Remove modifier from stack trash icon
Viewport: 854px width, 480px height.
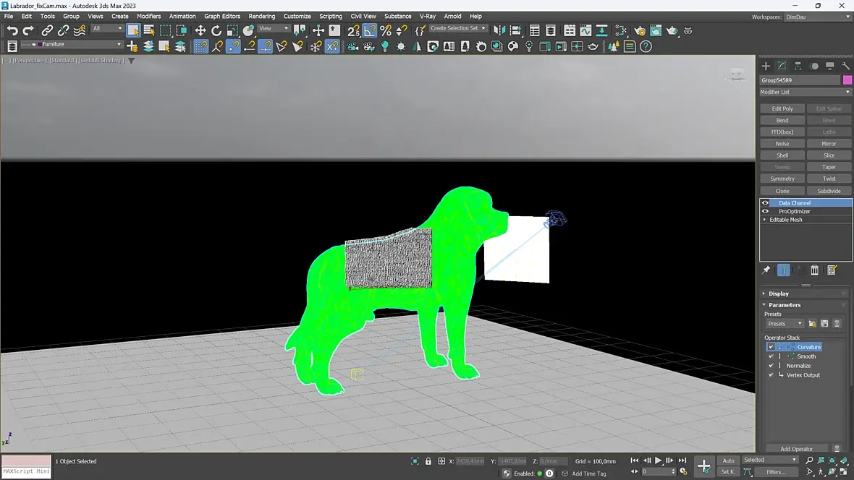(814, 270)
